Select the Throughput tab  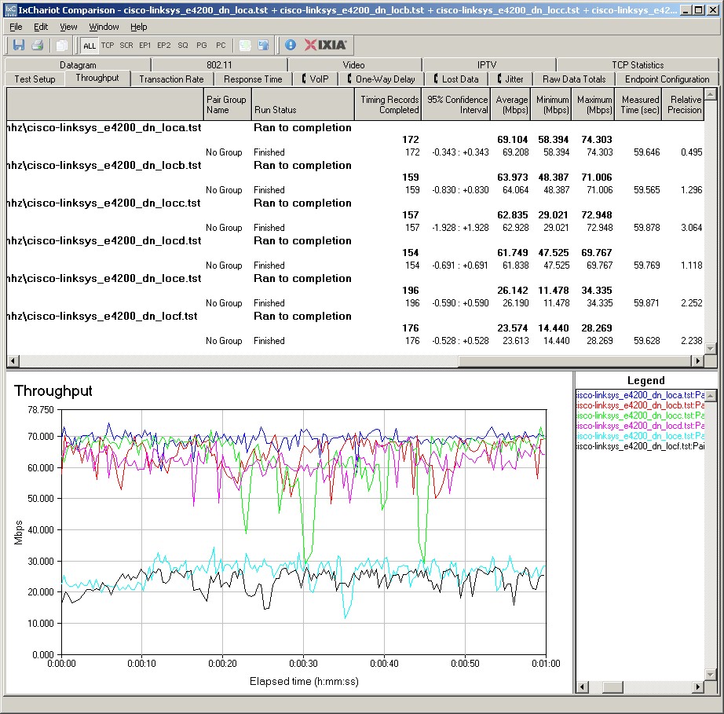pos(97,78)
